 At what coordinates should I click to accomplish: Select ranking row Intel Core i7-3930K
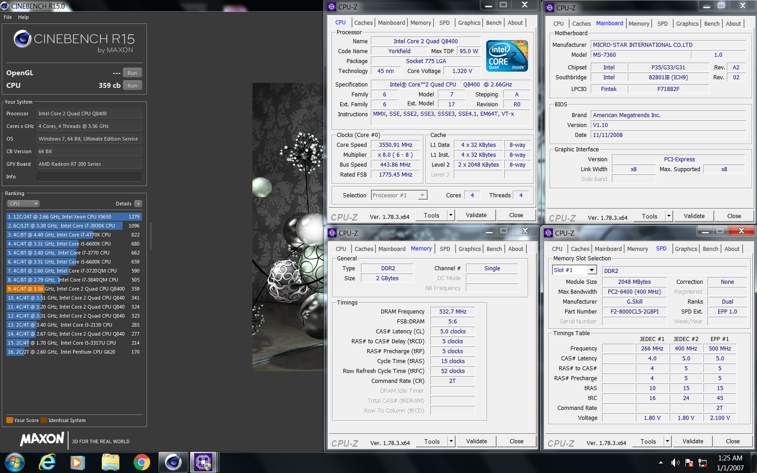pos(74,226)
